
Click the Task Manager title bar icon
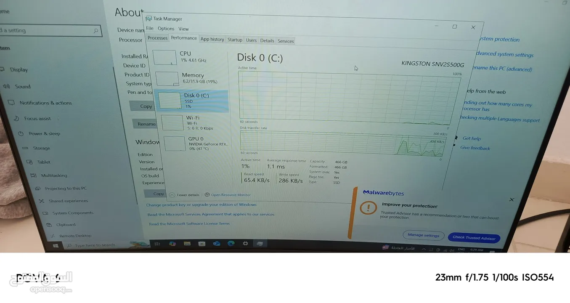[148, 19]
